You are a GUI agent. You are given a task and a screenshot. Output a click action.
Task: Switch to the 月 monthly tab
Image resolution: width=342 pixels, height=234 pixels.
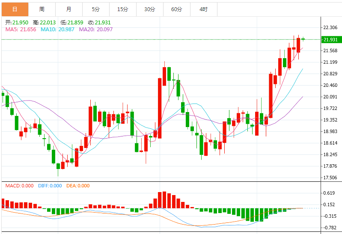[69, 9]
